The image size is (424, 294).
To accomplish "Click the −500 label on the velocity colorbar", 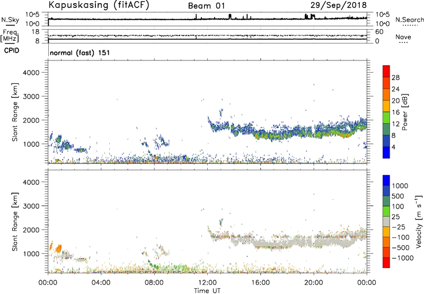I will click(x=401, y=247).
